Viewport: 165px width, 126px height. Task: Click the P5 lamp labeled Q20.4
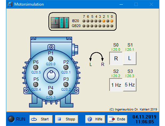36,84
